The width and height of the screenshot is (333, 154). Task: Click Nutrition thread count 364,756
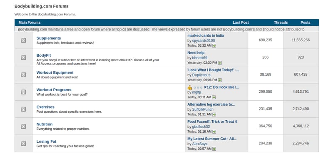click(x=266, y=126)
